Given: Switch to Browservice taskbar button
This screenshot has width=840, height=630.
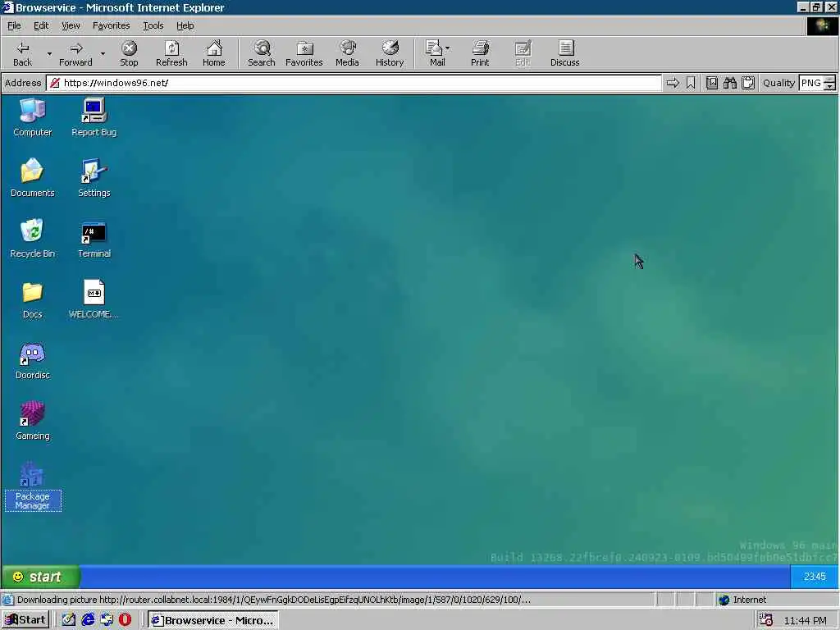Looking at the screenshot, I should (x=212, y=620).
